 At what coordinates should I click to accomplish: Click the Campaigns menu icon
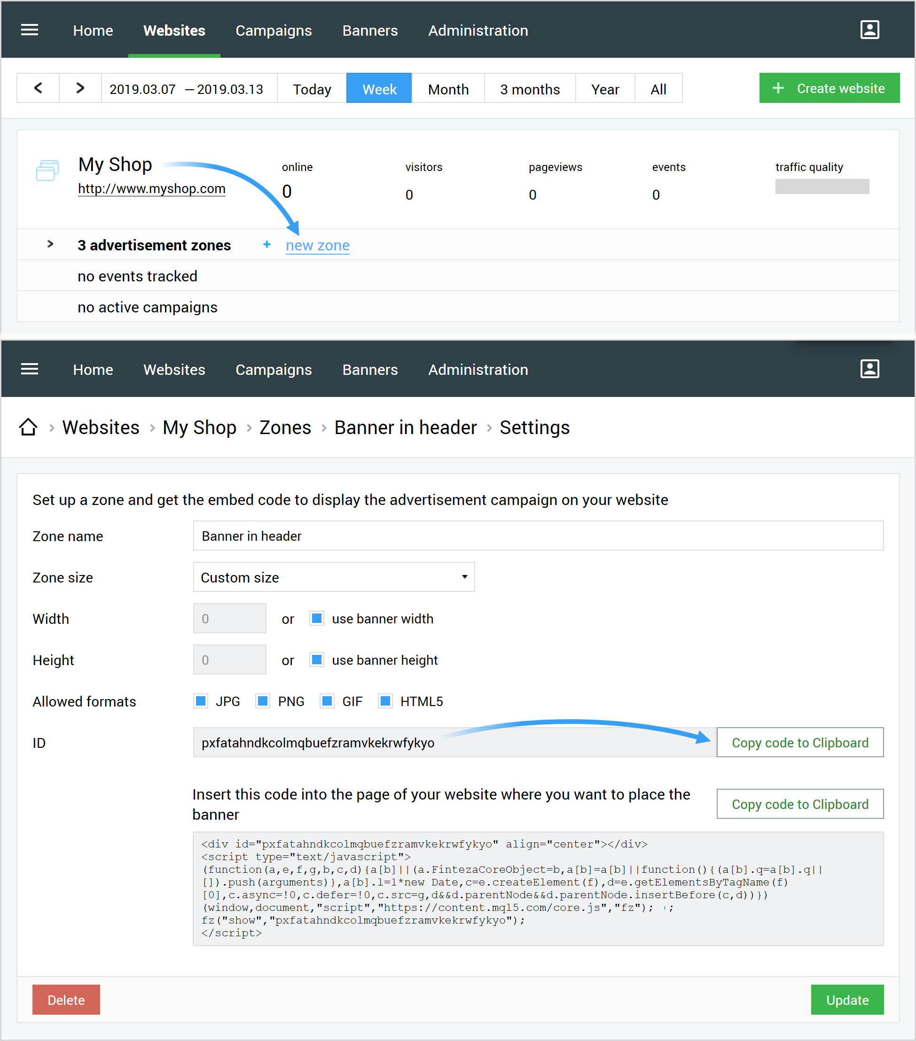click(x=273, y=29)
